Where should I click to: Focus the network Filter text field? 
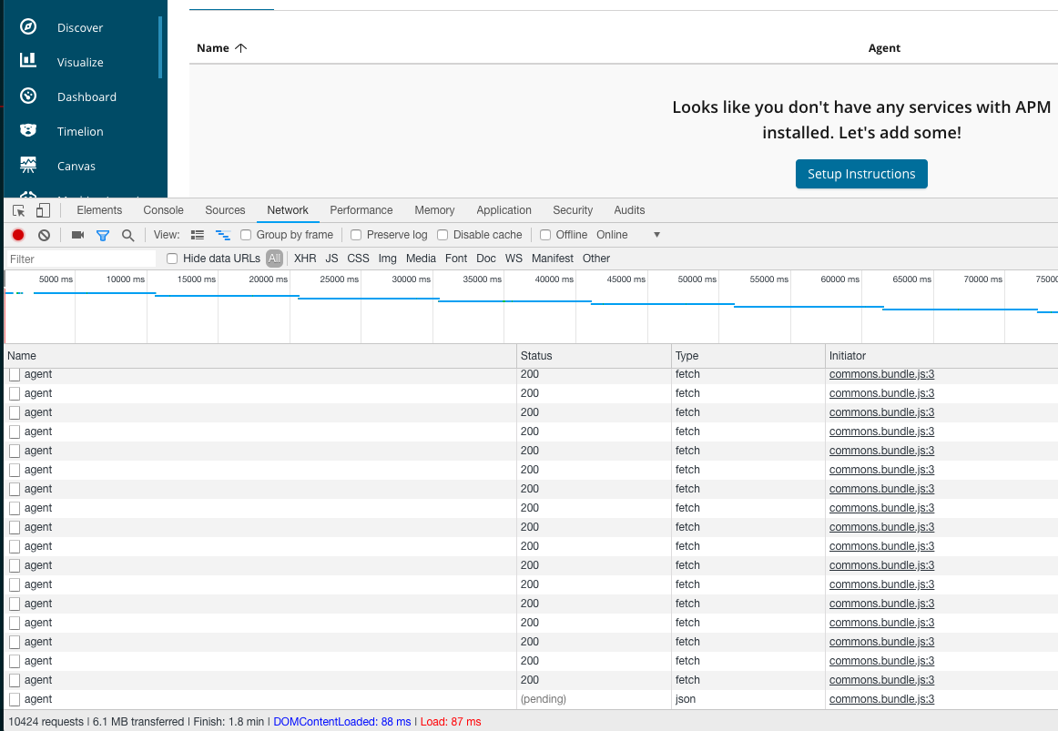click(x=81, y=259)
